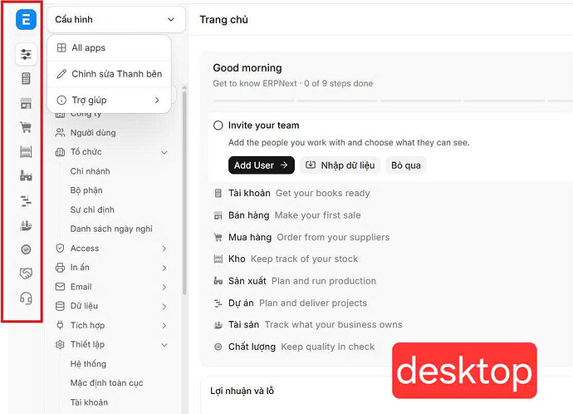The image size is (573, 414).
Task: Open Bộ phận under Tổ chức
Action: pos(86,190)
